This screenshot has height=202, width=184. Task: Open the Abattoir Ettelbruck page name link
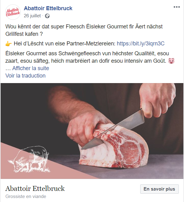click(48, 8)
